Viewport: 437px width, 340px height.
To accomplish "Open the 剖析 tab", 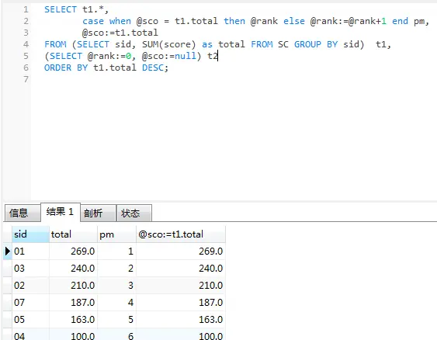I will pos(98,213).
